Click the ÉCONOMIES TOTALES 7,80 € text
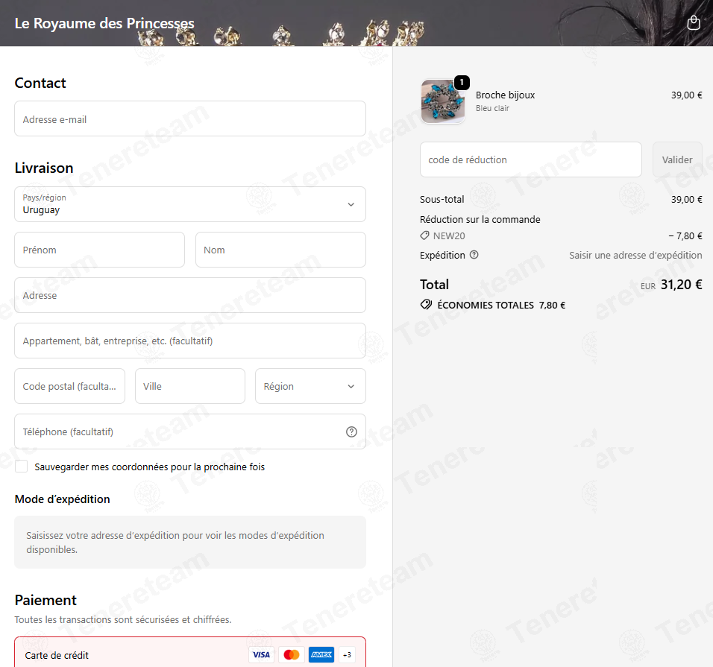Screen dimensions: 713x667 [501, 305]
